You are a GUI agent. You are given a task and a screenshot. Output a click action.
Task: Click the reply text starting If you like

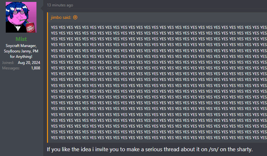coord(150,149)
